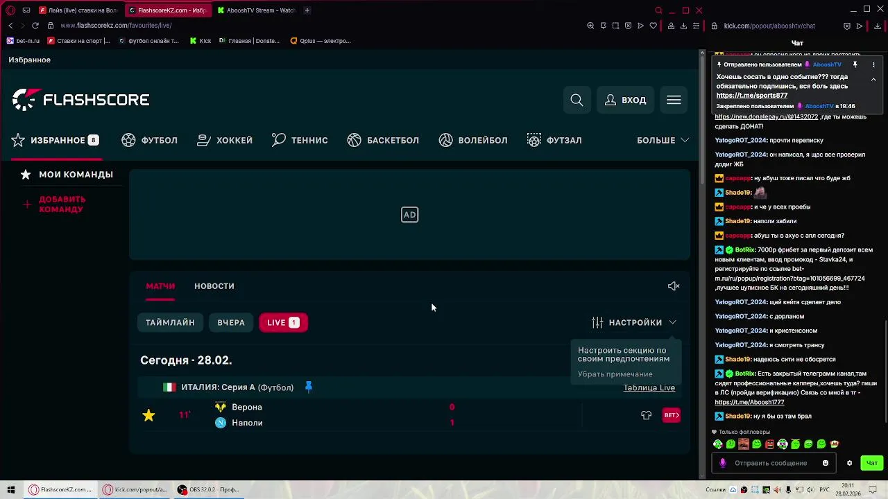Click the ad blocker shield in Kick window
The width and height of the screenshot is (888, 499).
tap(846, 26)
